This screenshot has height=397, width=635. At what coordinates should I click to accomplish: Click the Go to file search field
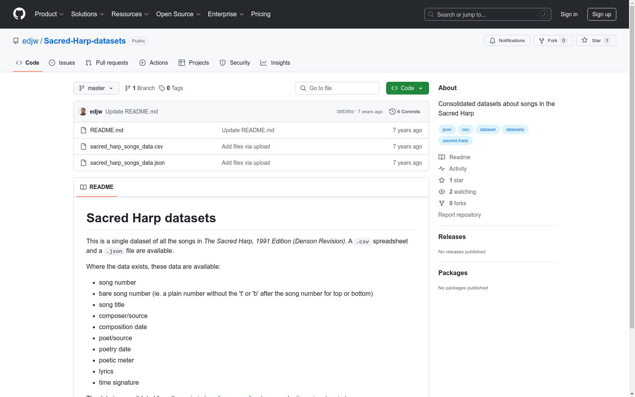coord(337,88)
